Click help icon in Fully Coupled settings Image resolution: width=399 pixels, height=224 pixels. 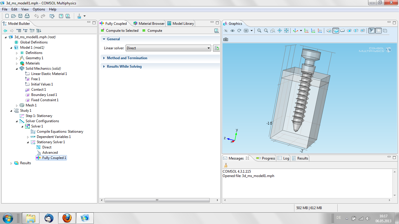click(x=216, y=31)
